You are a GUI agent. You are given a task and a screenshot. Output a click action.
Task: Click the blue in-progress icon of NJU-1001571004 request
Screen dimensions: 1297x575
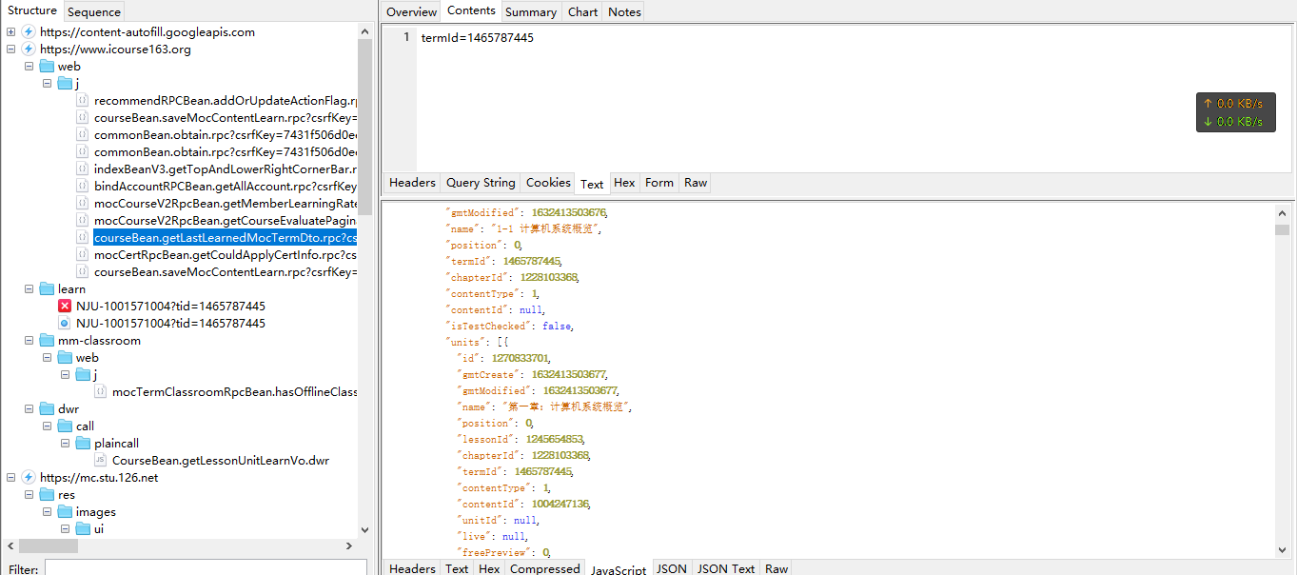tap(65, 324)
